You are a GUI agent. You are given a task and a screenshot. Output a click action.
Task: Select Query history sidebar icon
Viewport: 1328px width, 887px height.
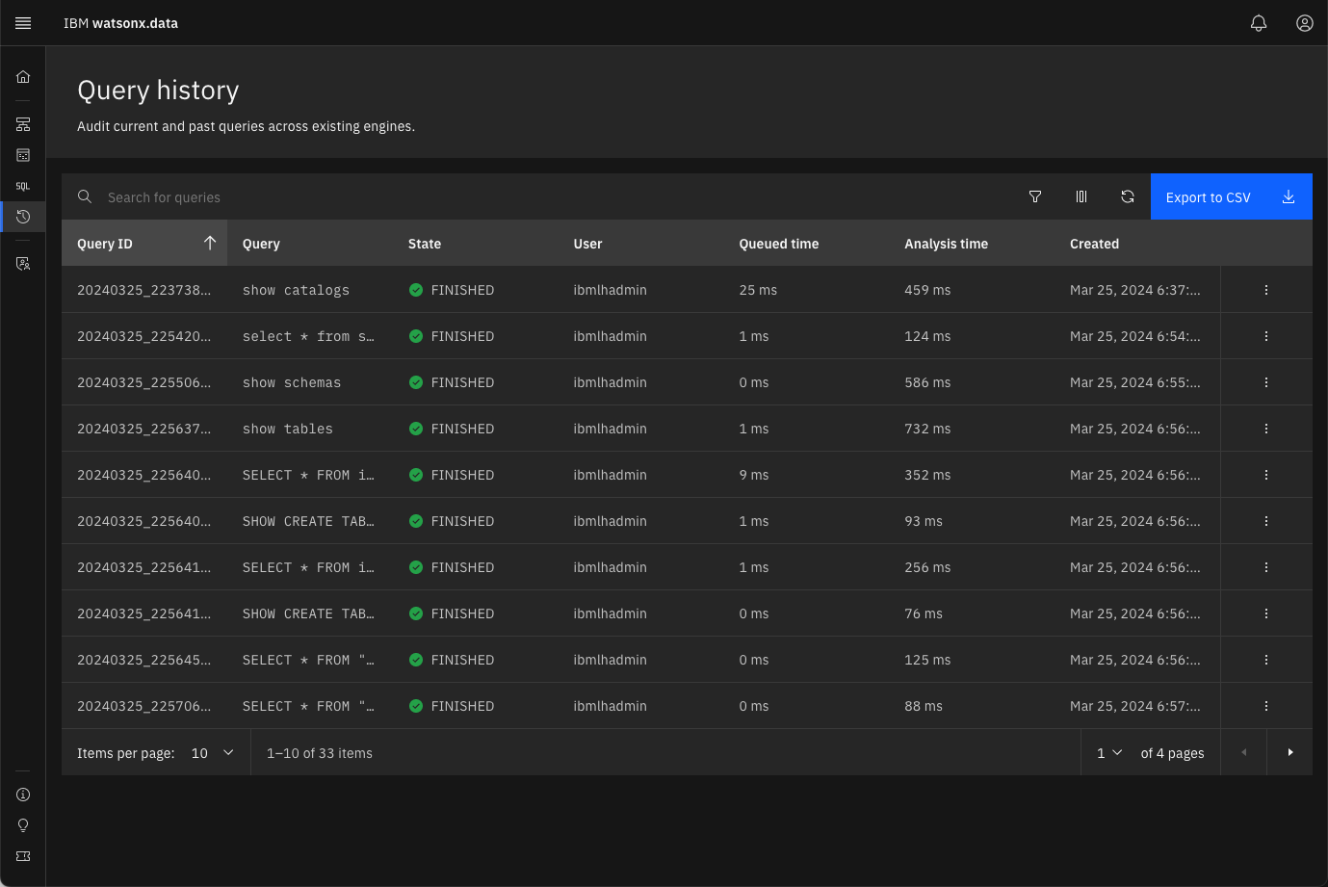(23, 217)
